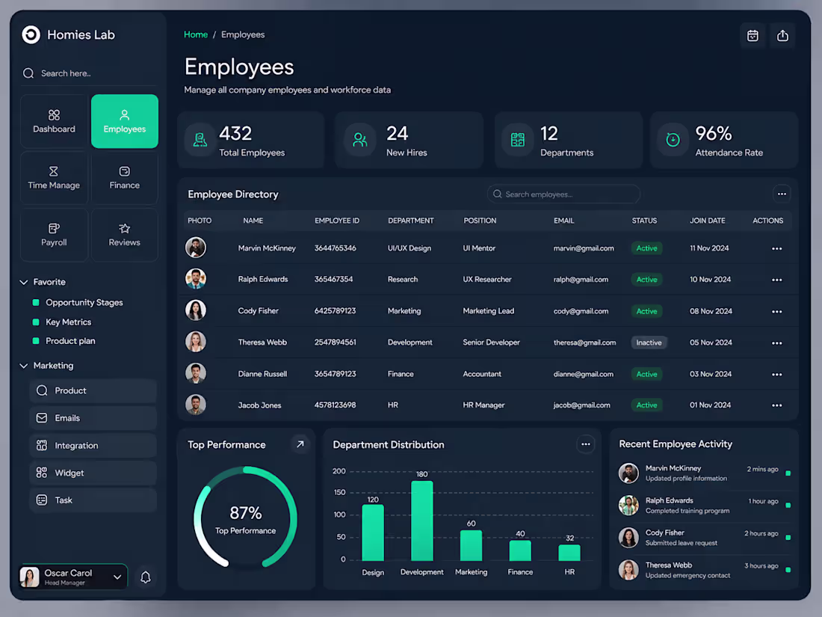The width and height of the screenshot is (822, 617).
Task: Click the EMPLOYEE ID column header
Action: click(x=336, y=221)
